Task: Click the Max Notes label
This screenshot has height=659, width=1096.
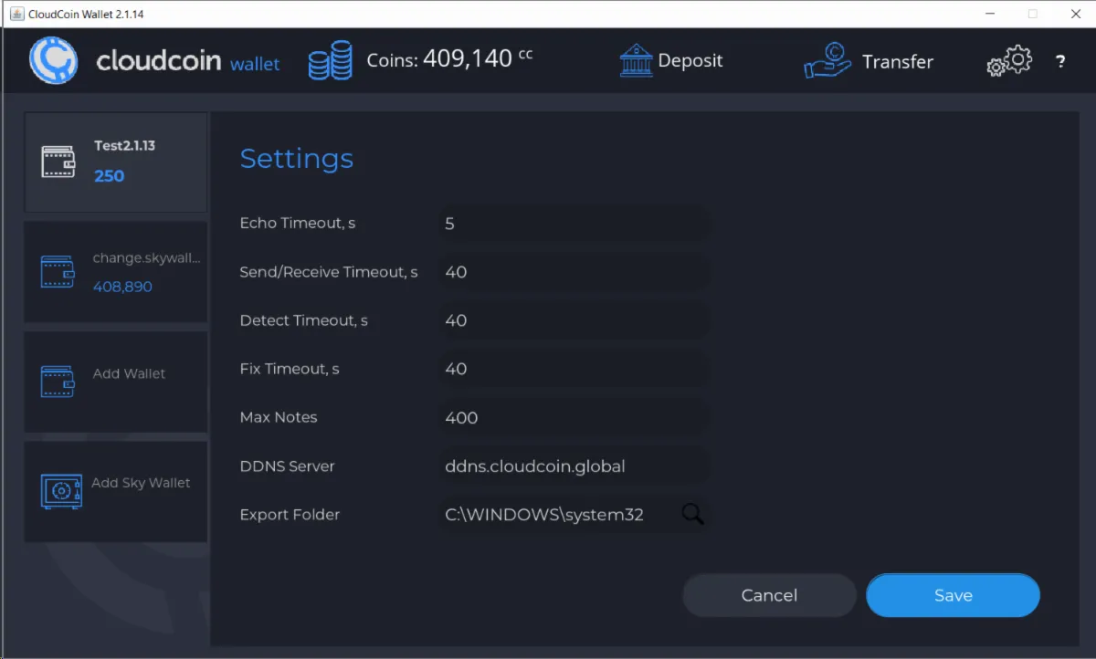Action: coord(279,417)
